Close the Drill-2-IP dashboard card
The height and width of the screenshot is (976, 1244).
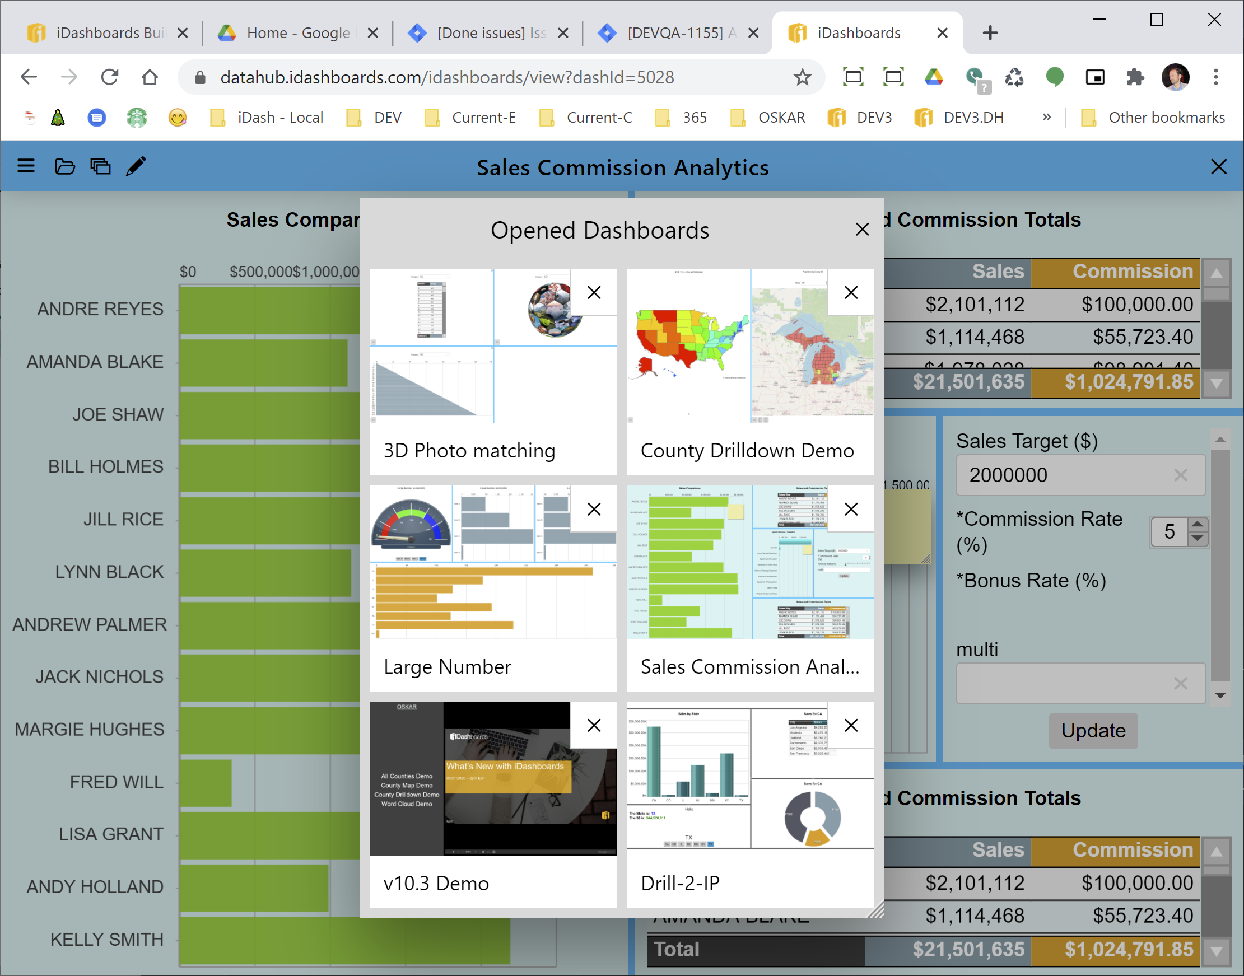pos(851,725)
